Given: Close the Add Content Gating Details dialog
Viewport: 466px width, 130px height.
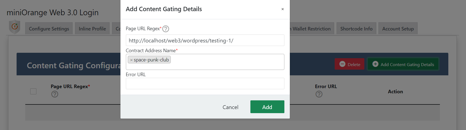Looking at the screenshot, I should [x=282, y=9].
